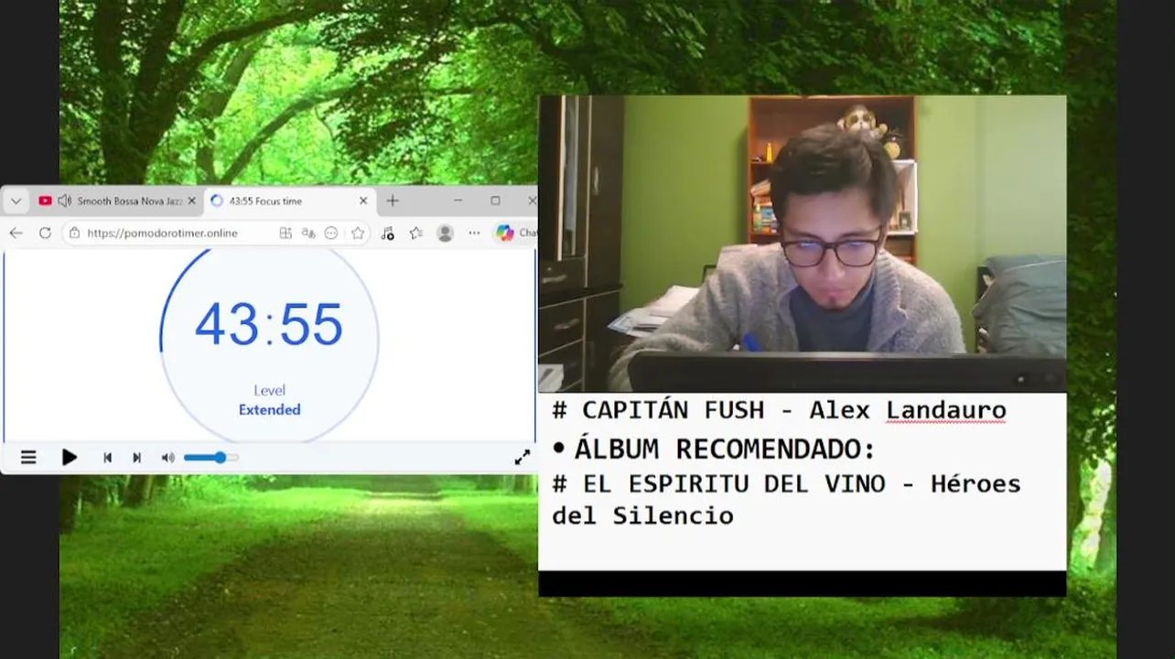Click the 43:55 timer display
Viewport: 1175px width, 659px height.
269,324
